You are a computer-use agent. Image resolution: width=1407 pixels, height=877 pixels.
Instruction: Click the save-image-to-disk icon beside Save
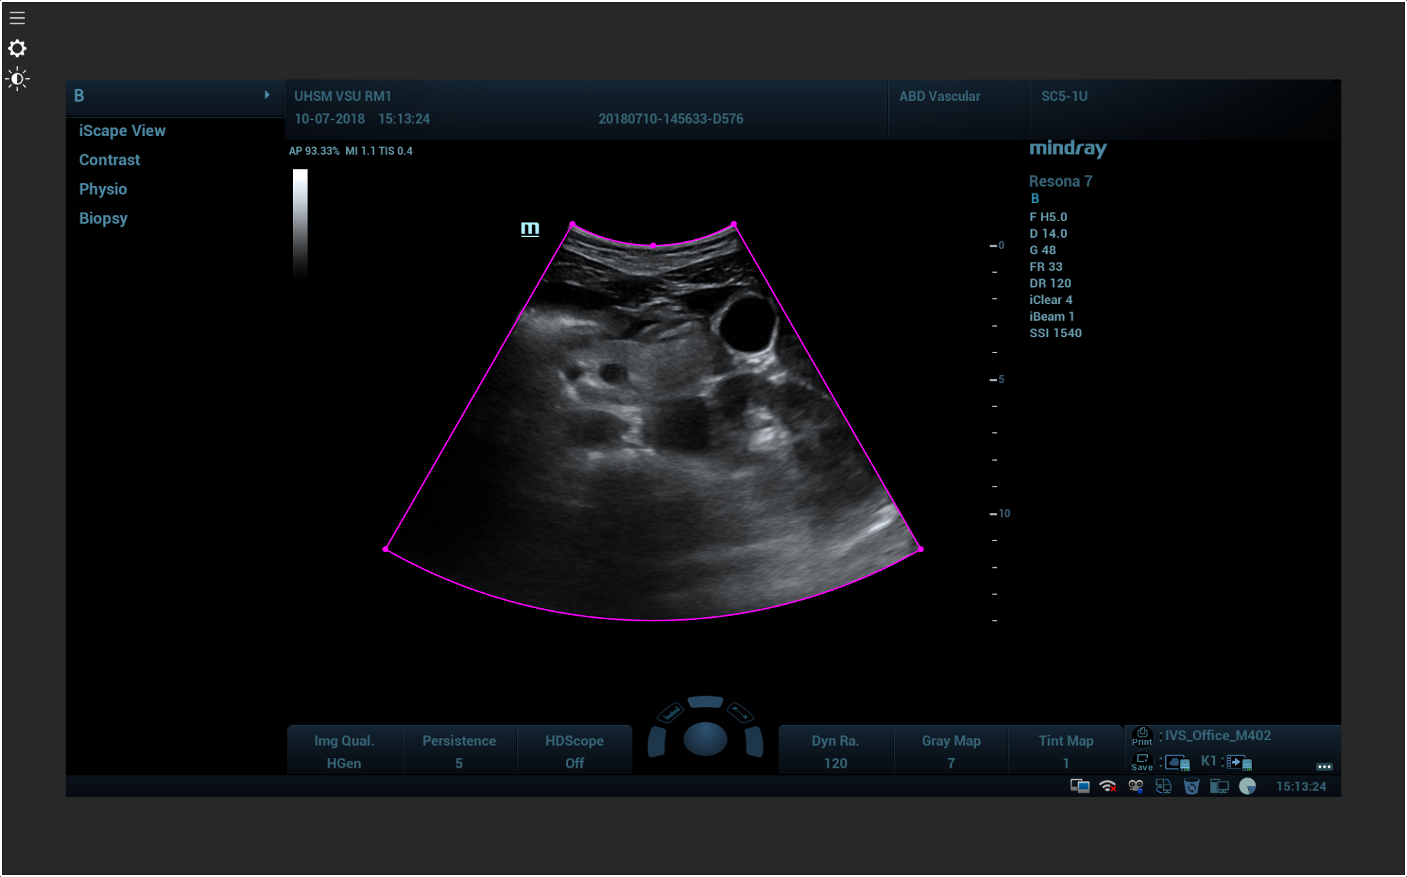coord(1178,763)
